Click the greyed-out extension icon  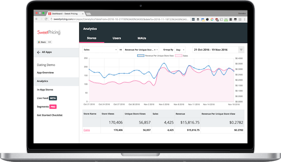point(240,19)
